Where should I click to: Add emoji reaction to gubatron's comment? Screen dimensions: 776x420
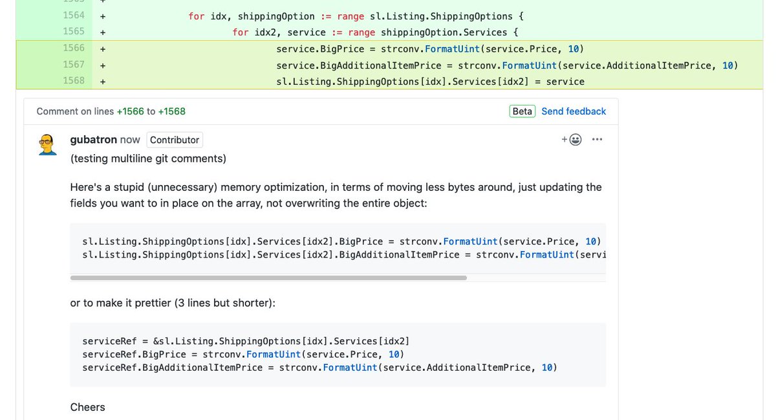(x=572, y=140)
